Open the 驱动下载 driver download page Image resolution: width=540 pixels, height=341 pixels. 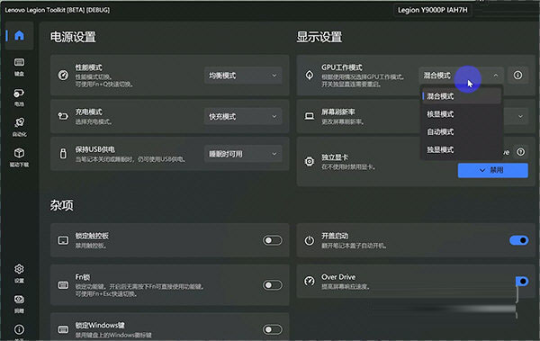click(x=19, y=157)
